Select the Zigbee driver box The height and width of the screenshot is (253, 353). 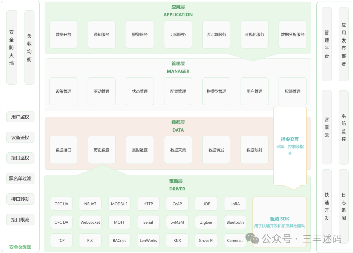click(x=206, y=222)
